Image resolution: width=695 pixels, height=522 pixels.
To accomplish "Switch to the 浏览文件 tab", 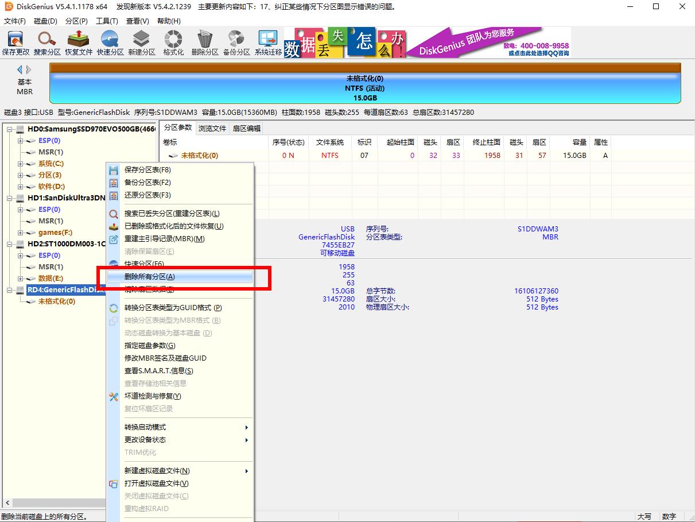I will tap(212, 128).
